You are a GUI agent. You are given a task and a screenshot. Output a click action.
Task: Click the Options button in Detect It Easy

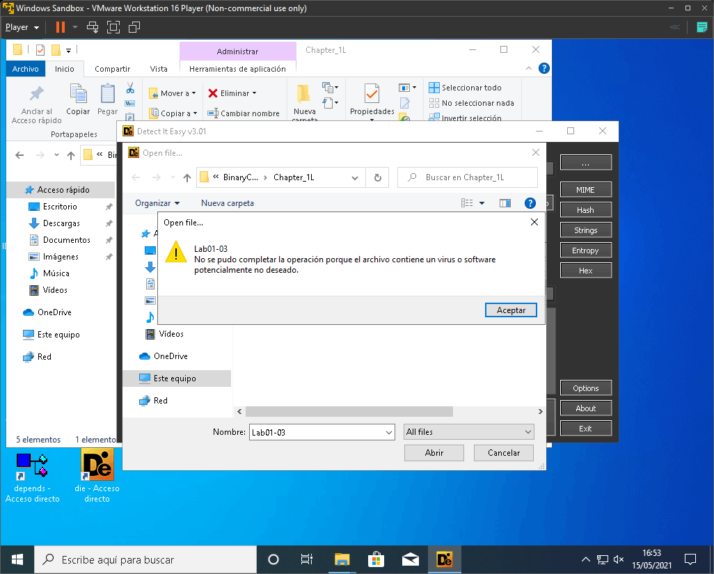coord(585,388)
